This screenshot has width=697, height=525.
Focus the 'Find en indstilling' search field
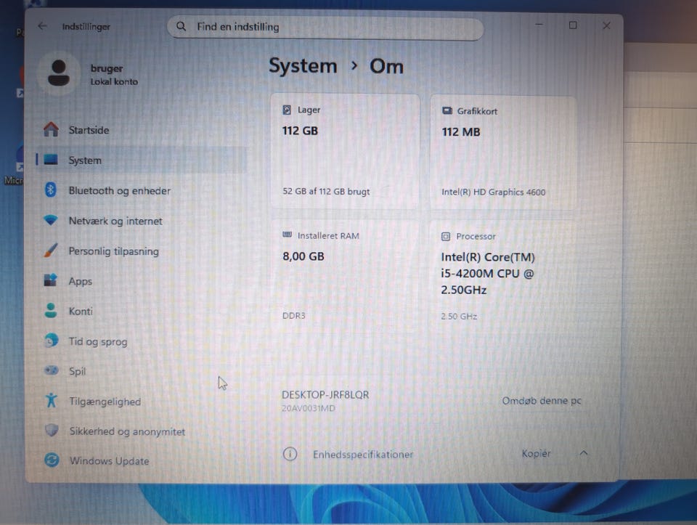(325, 28)
